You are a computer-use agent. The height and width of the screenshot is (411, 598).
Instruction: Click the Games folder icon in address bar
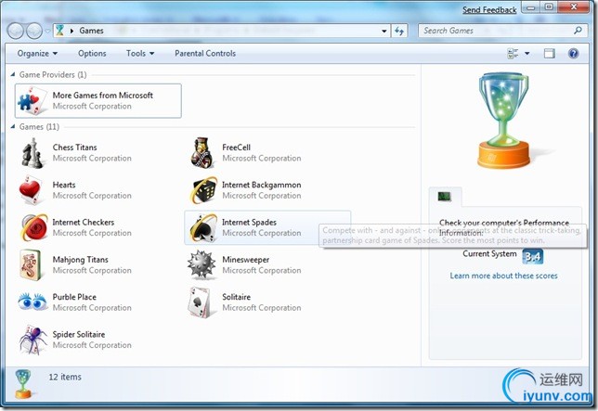click(x=59, y=31)
